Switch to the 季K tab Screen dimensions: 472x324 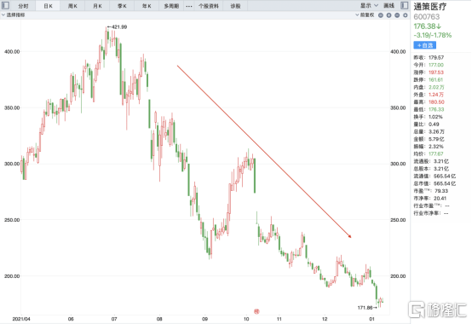click(122, 6)
